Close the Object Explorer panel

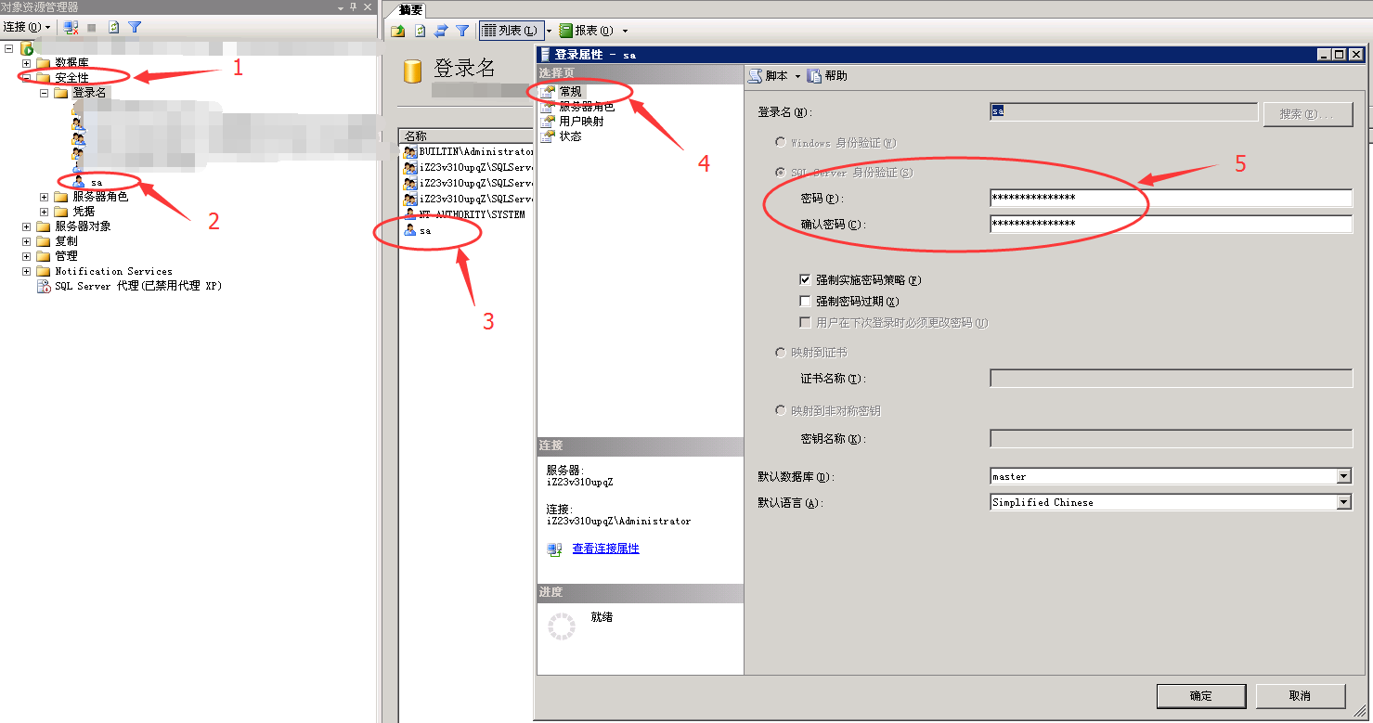point(368,6)
